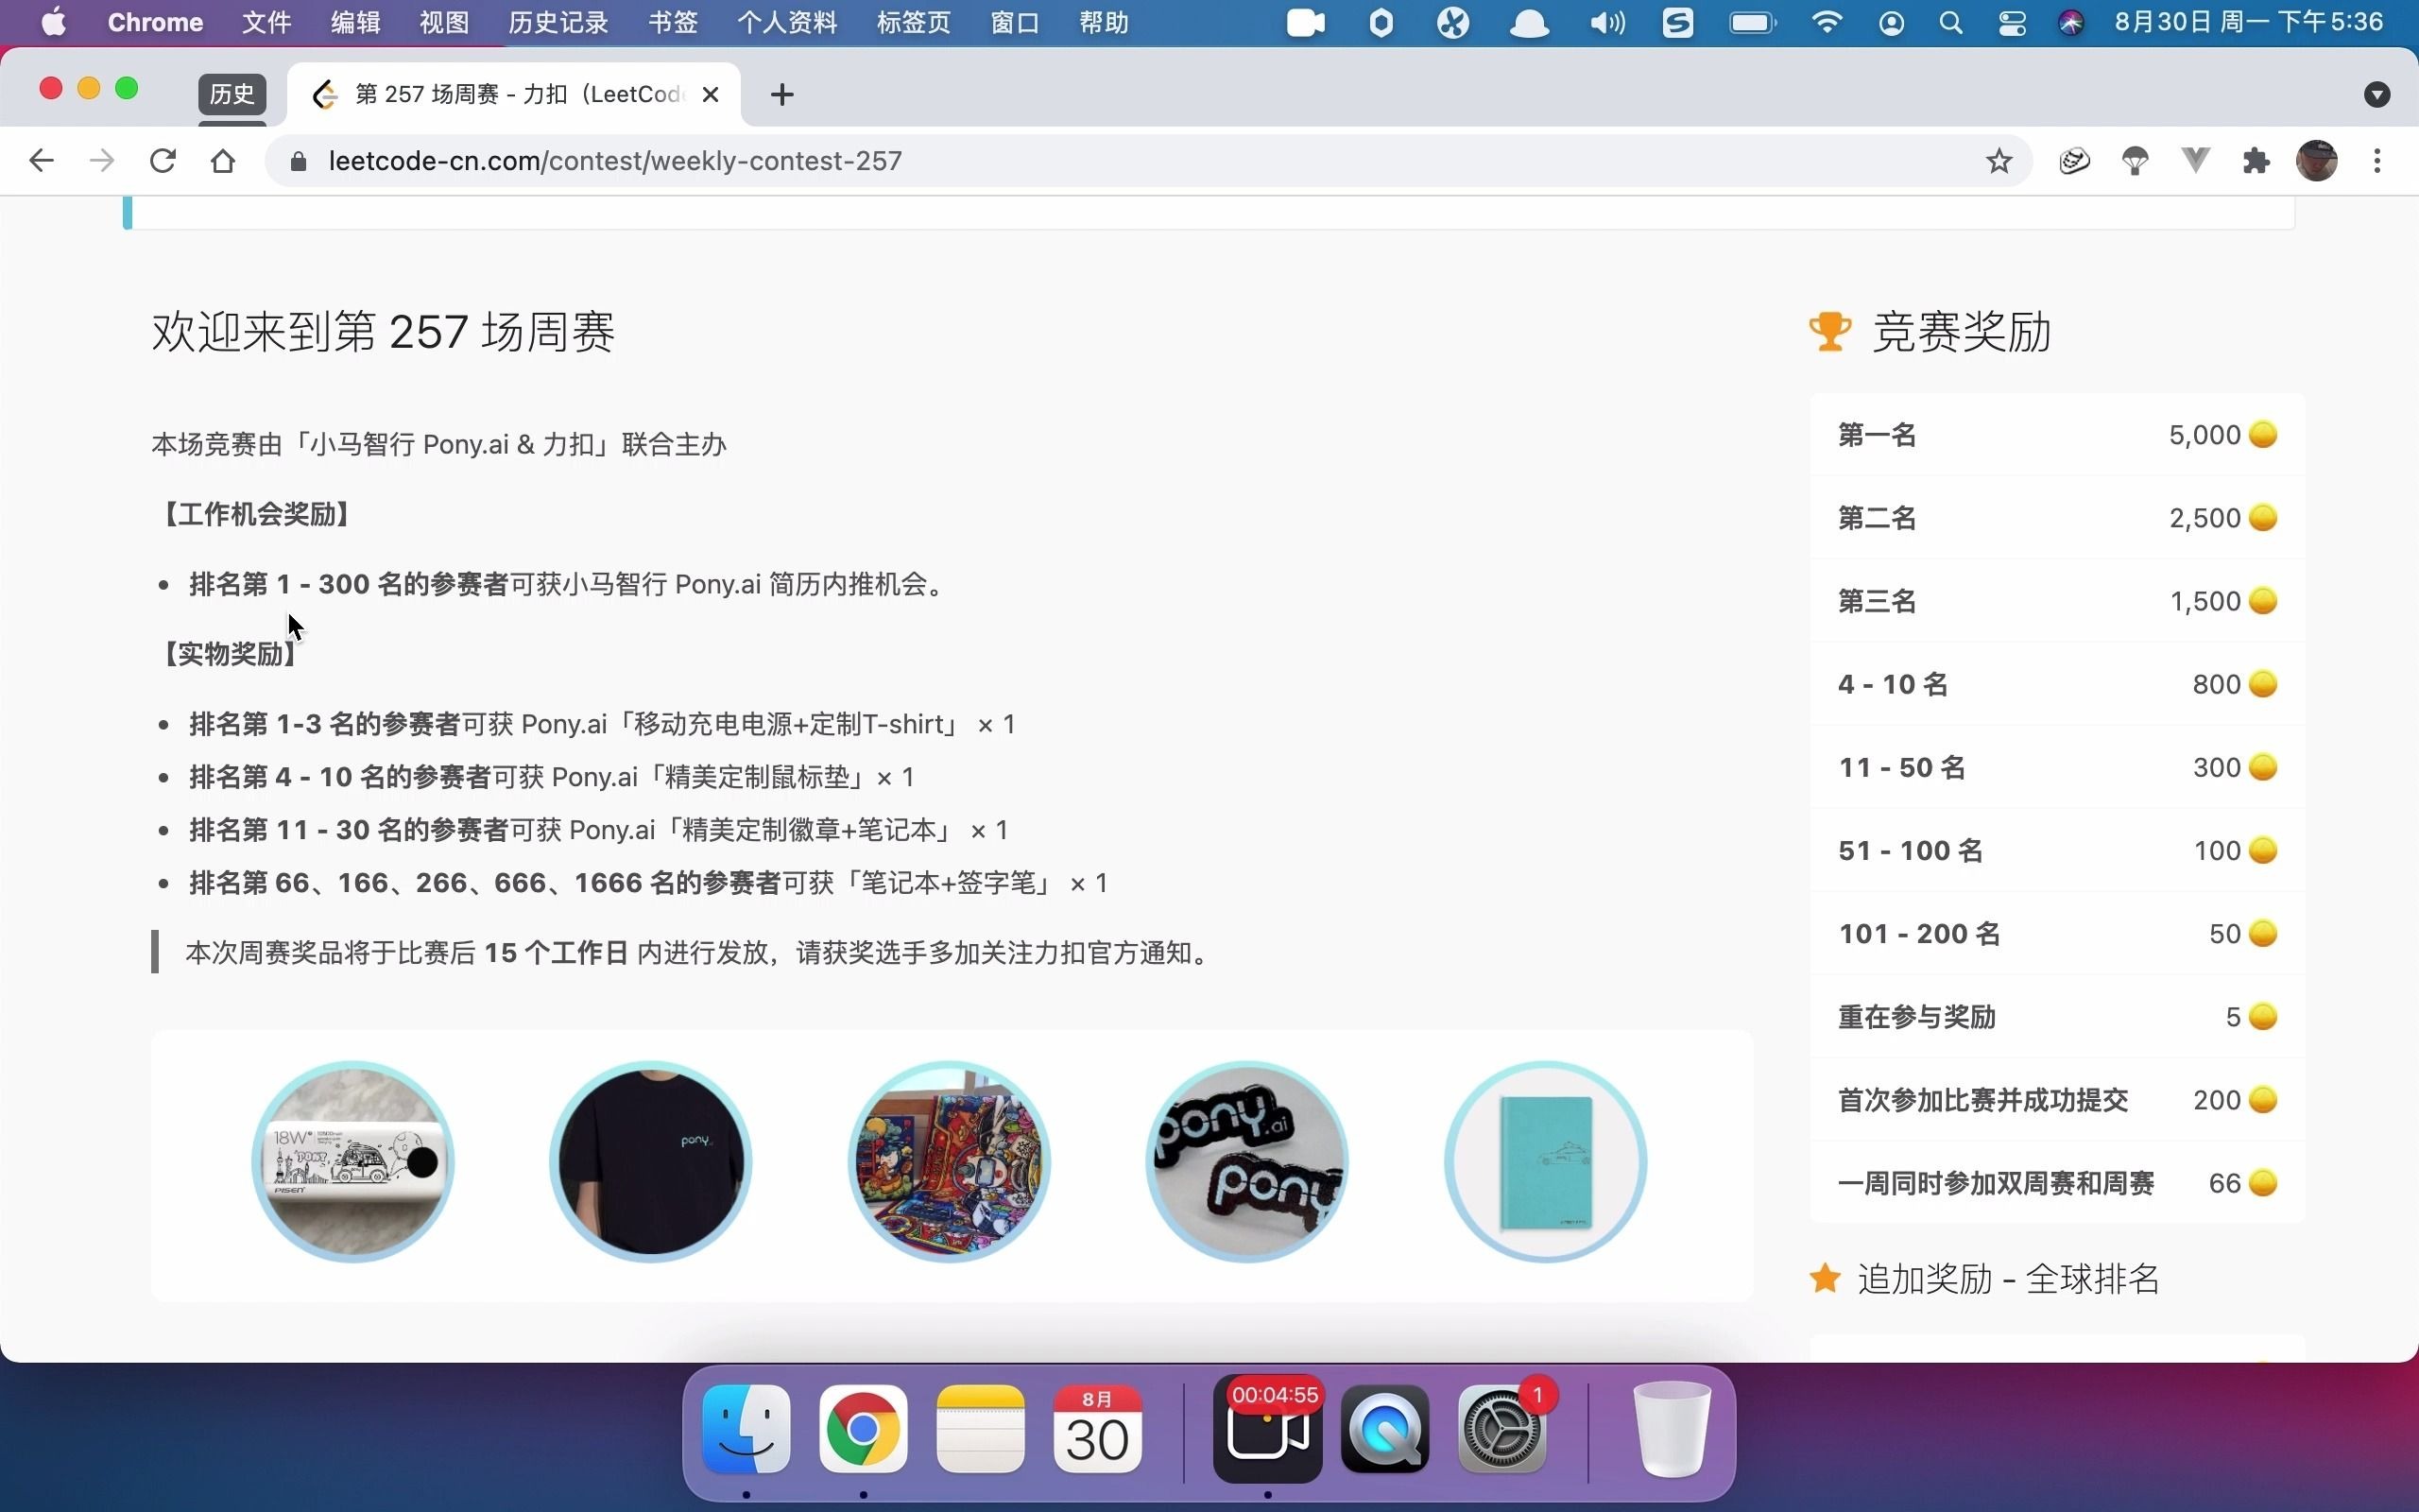
Task: Click the 第一名 5,000 reward row
Action: (x=2057, y=435)
